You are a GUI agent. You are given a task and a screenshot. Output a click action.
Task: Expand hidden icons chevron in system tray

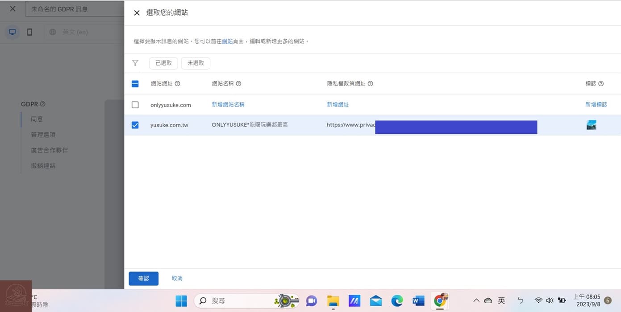(x=476, y=300)
